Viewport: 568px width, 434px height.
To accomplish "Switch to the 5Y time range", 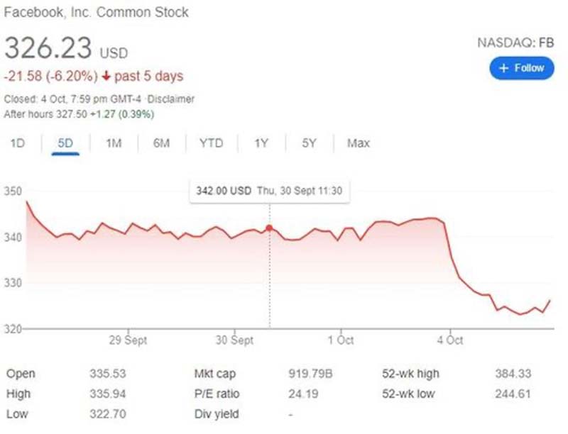I will point(308,143).
